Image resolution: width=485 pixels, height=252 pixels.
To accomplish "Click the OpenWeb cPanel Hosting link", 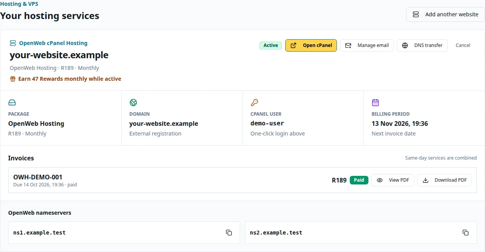I will tap(53, 43).
